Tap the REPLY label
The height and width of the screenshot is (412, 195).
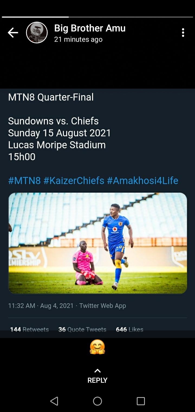[x=97, y=380]
